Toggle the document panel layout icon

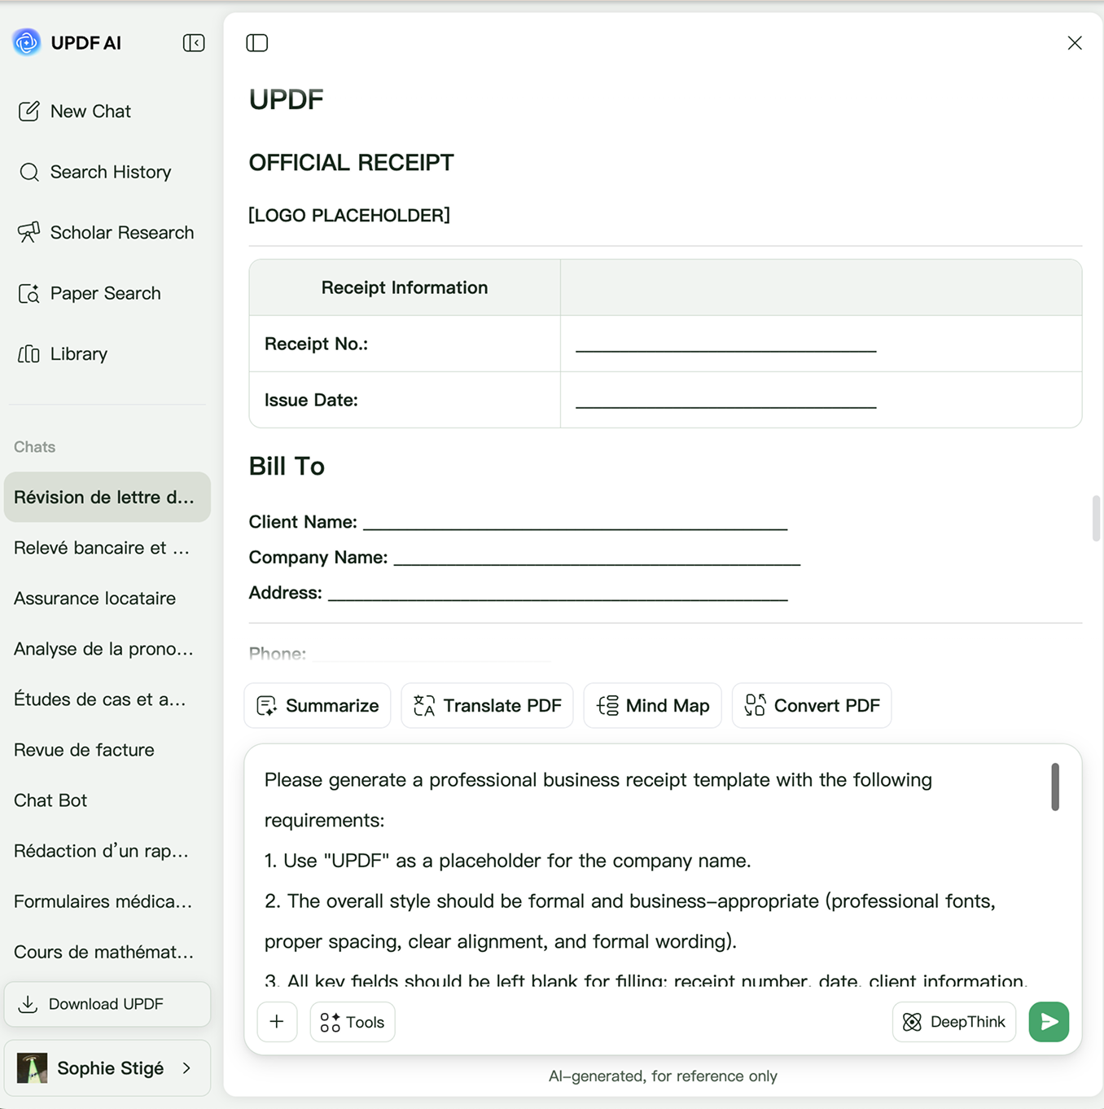pyautogui.click(x=257, y=43)
